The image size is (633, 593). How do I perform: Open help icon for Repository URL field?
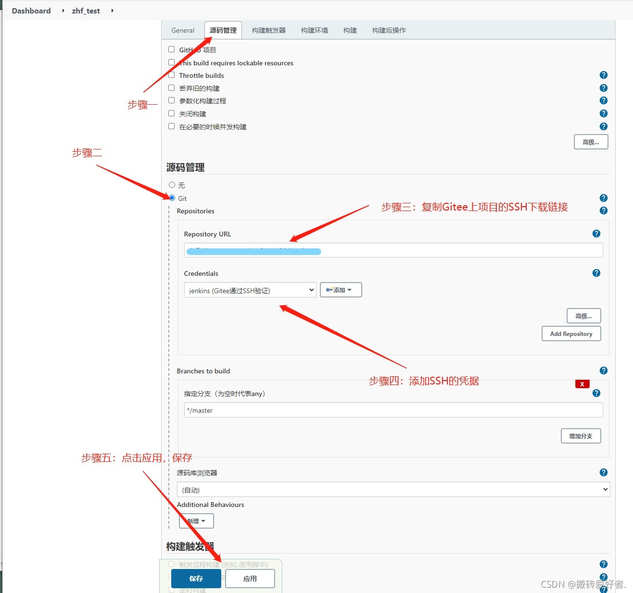tap(596, 234)
